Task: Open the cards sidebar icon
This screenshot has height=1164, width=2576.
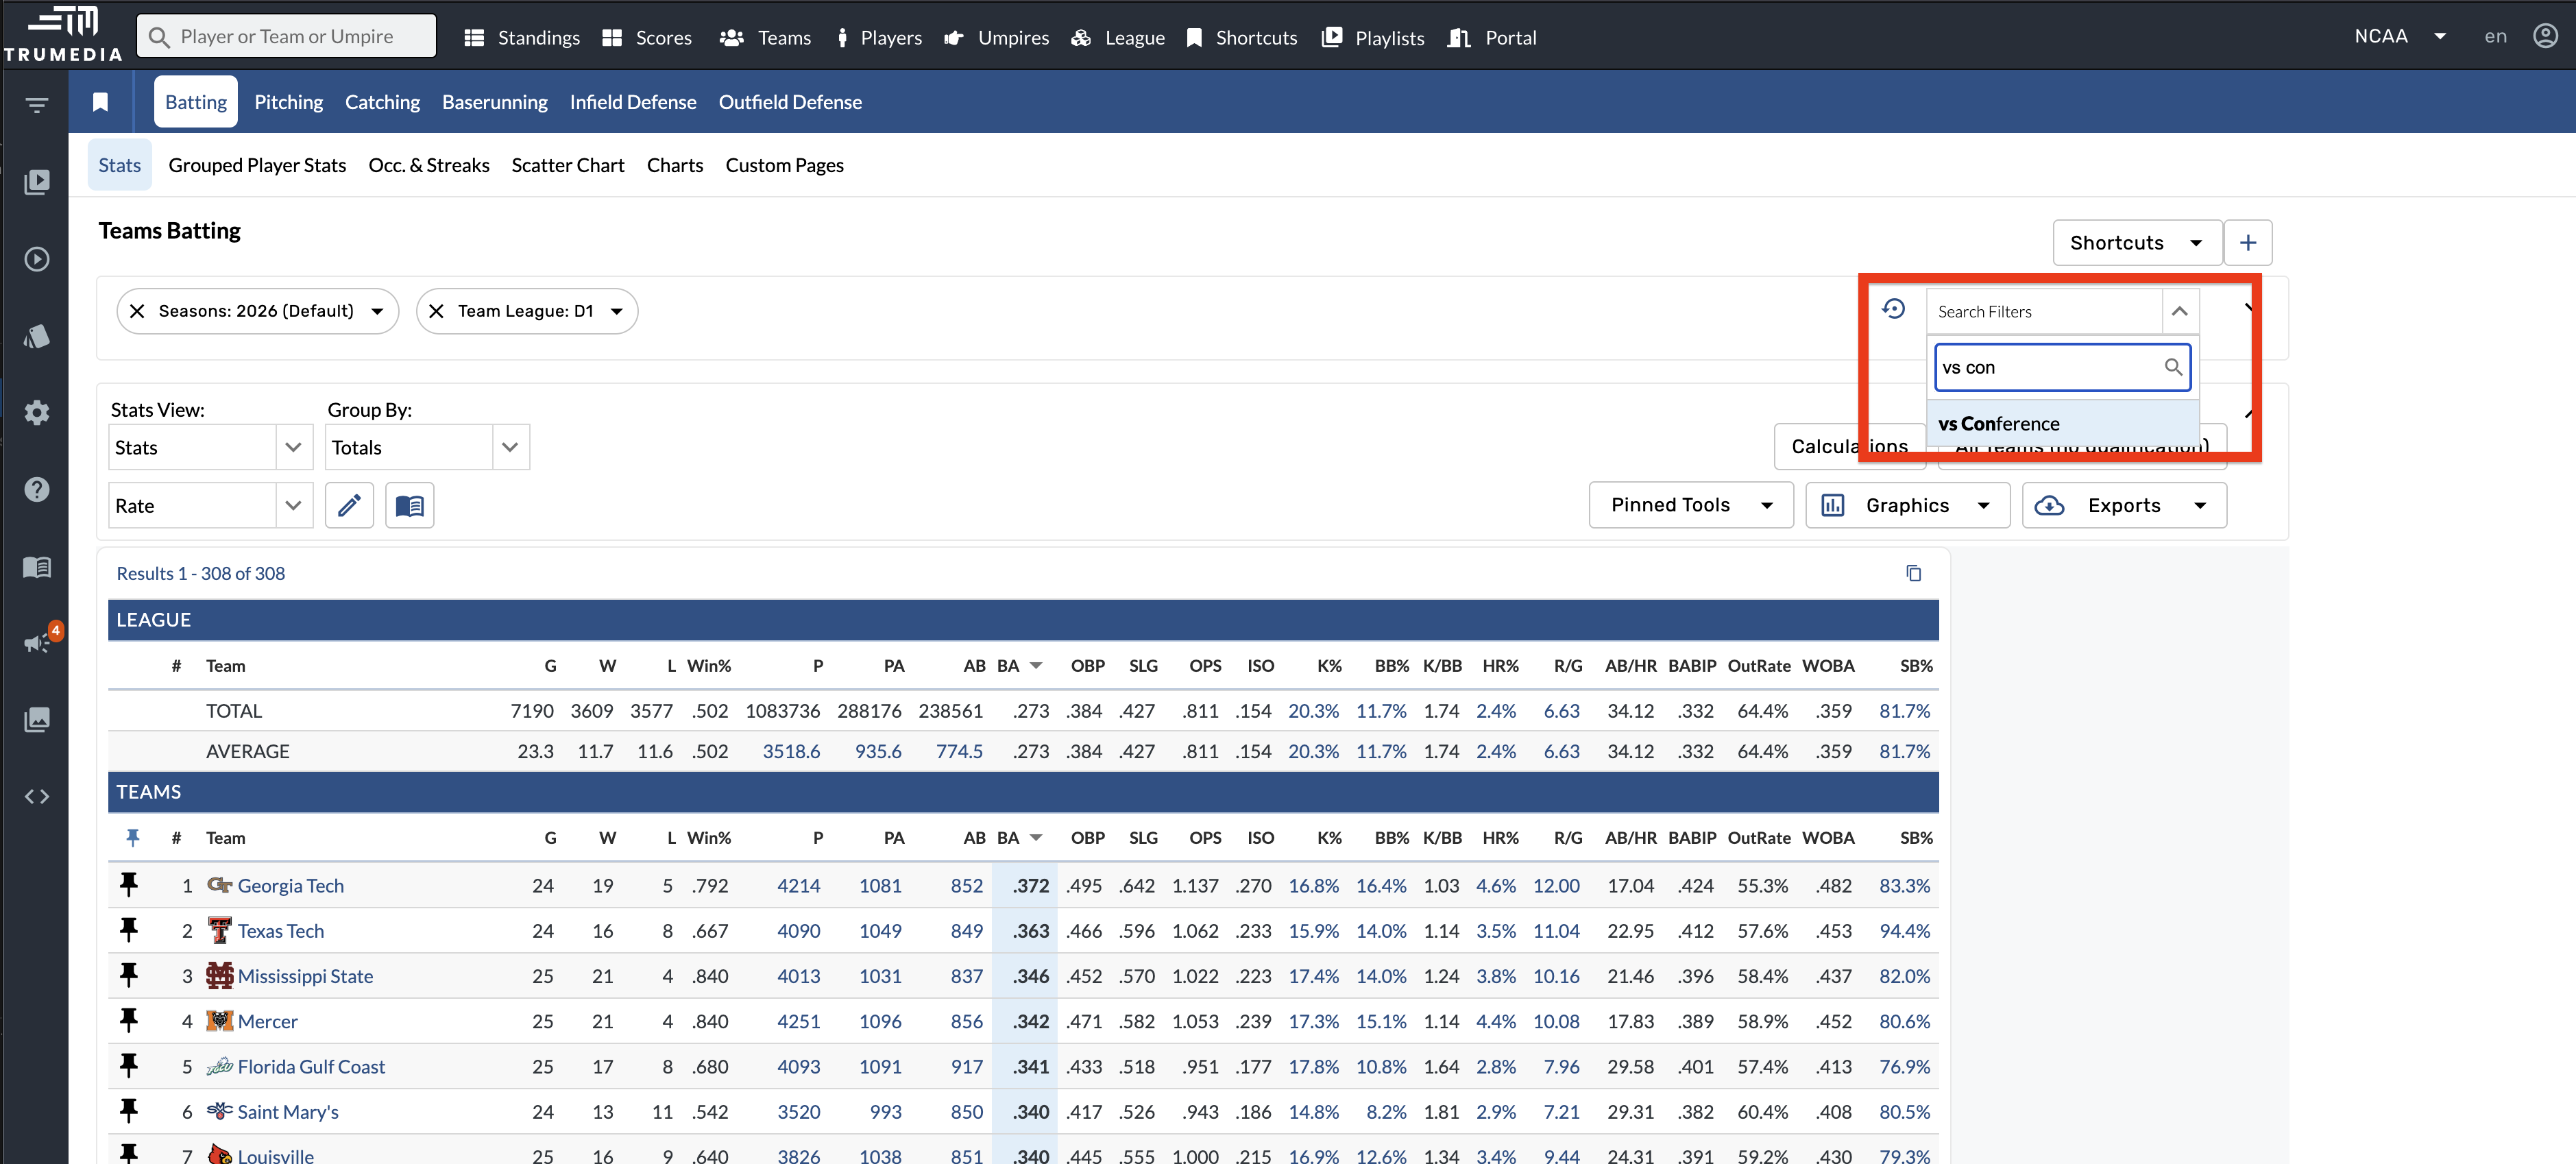Action: click(x=37, y=336)
